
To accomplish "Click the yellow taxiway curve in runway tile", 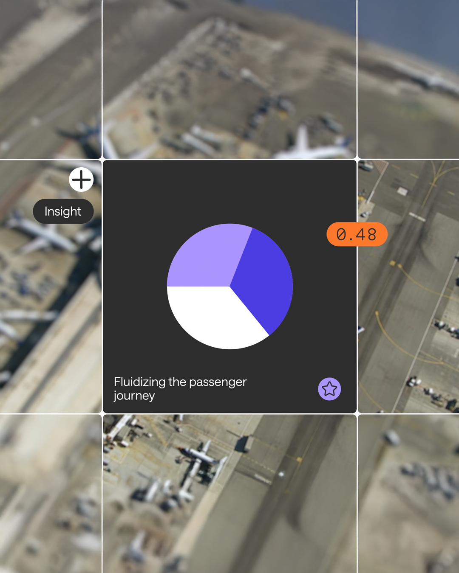I will click(395, 335).
